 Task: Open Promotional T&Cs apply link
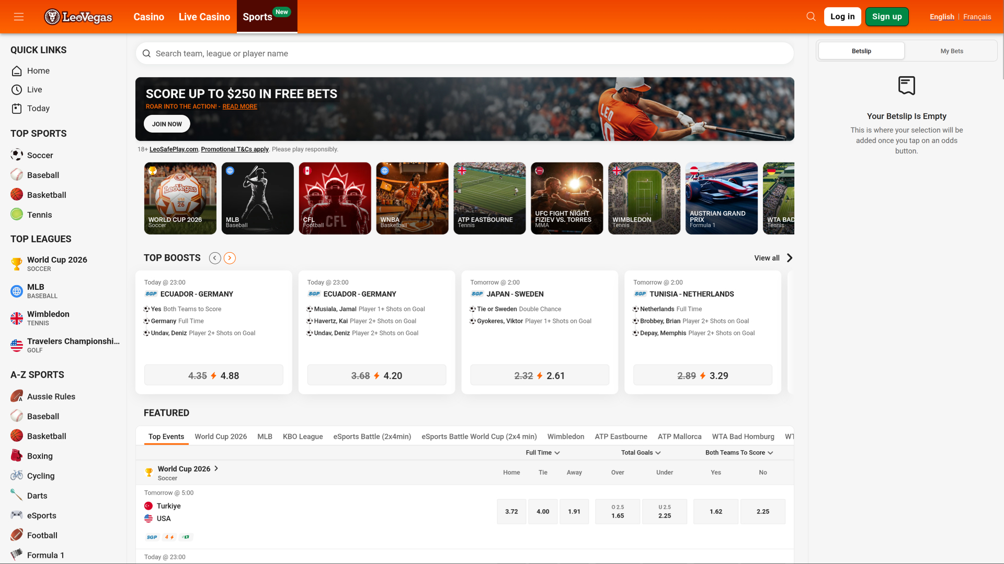point(235,149)
